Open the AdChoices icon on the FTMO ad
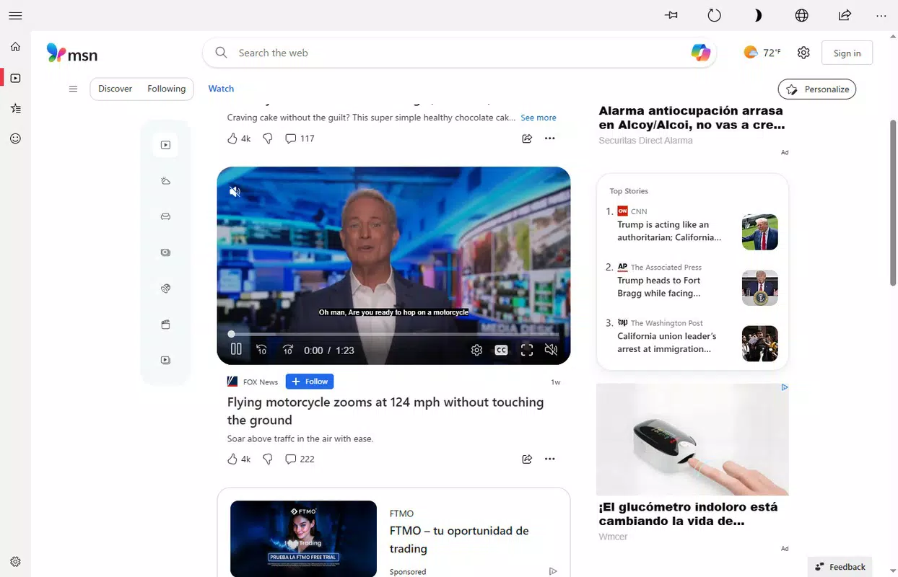Screen dimensions: 898x577 click(553, 571)
